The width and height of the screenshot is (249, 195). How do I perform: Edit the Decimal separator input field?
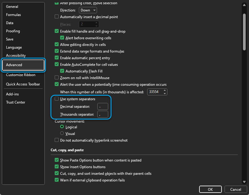(x=102, y=106)
